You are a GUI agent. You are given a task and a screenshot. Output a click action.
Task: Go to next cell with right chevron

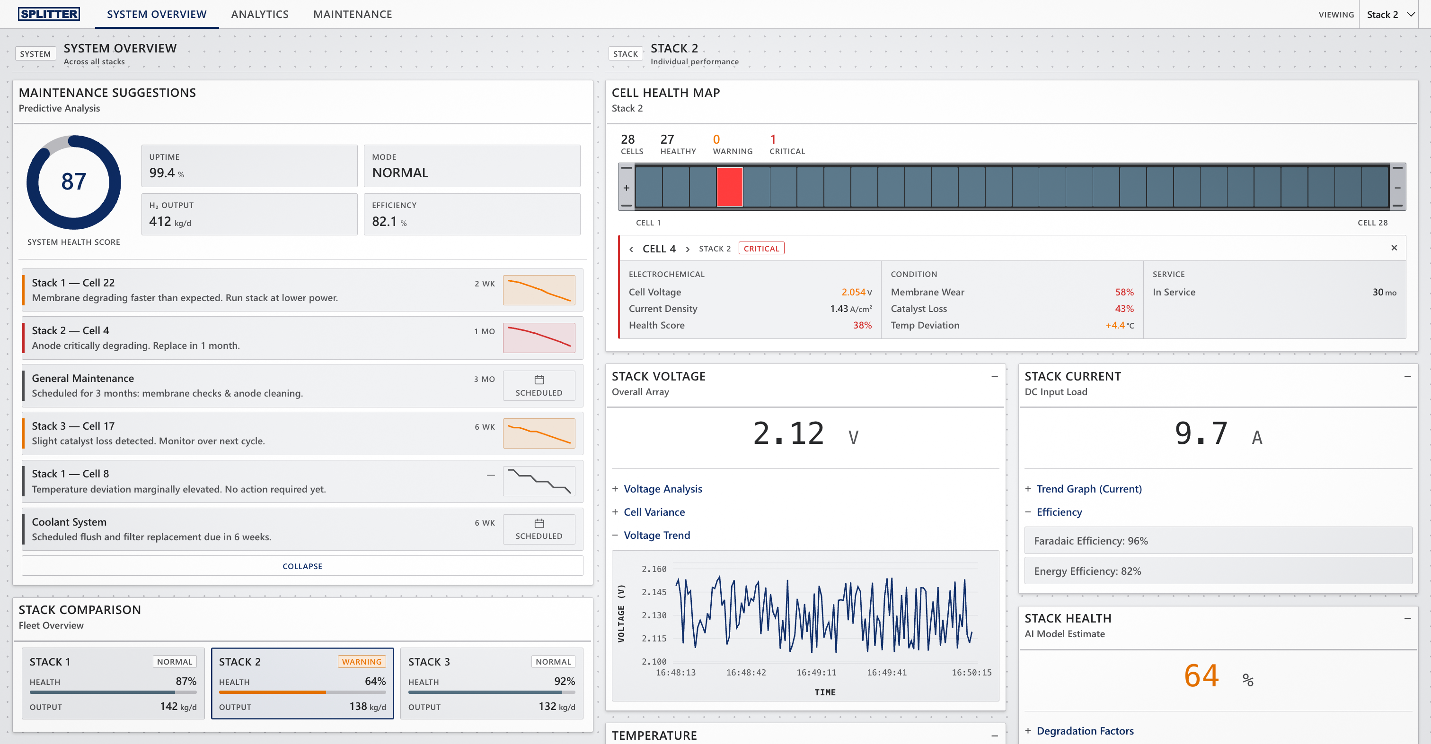pos(688,249)
